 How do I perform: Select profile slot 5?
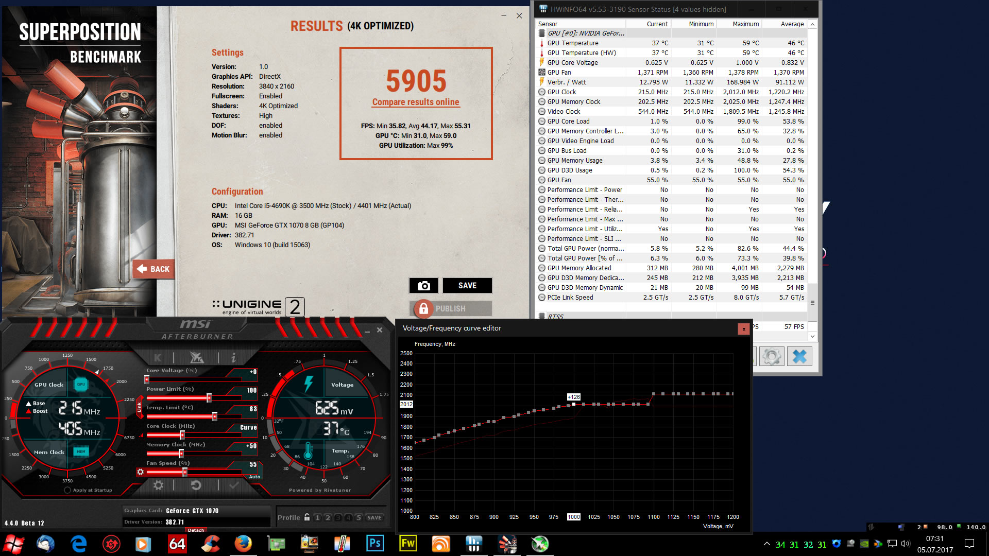coord(359,517)
